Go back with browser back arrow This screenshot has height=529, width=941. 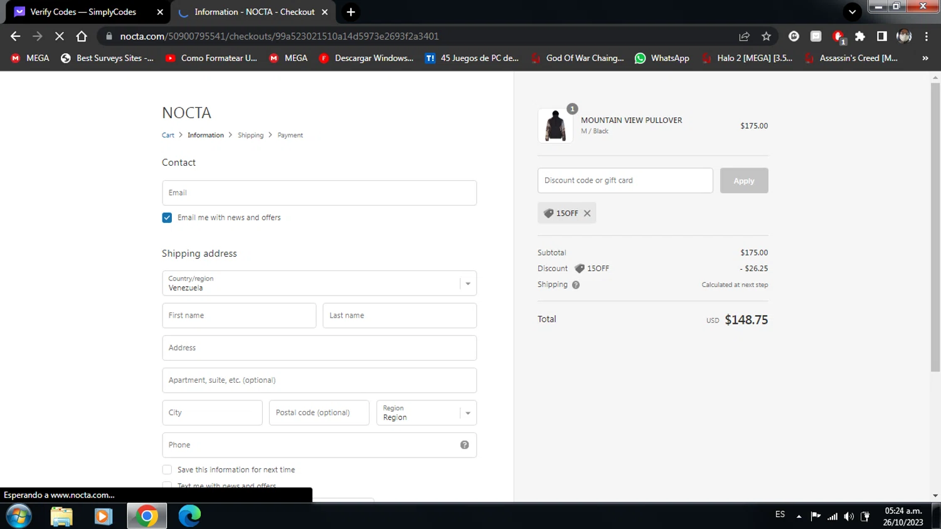(16, 36)
